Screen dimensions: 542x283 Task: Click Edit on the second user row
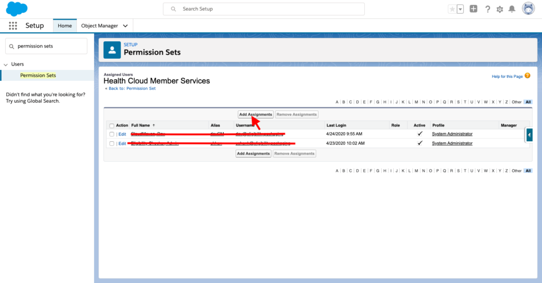click(122, 143)
